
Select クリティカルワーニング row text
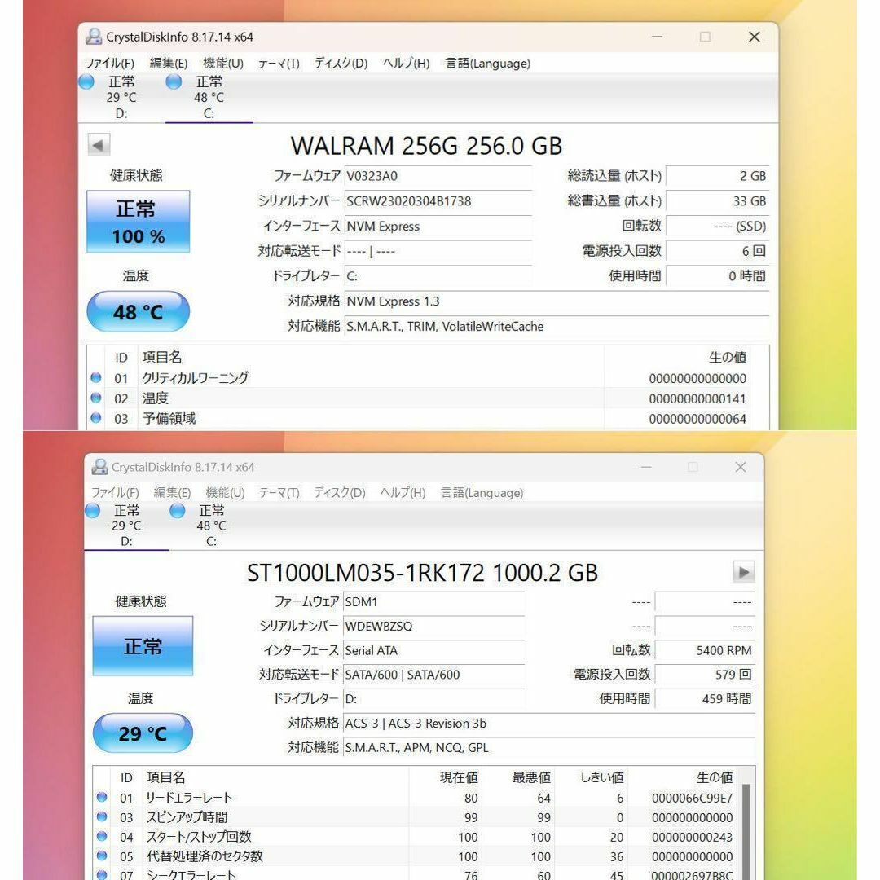click(196, 378)
